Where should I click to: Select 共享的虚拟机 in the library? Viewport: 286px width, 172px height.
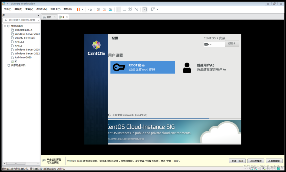[18, 65]
